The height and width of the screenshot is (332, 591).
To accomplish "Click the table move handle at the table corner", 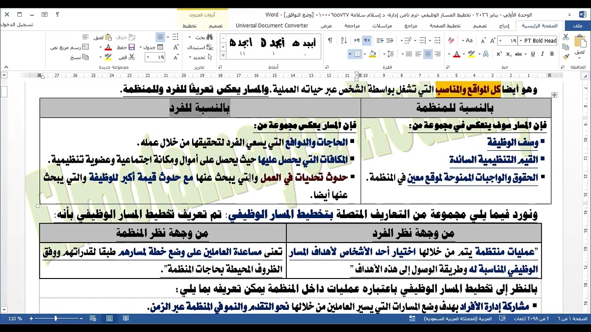I will [554, 95].
